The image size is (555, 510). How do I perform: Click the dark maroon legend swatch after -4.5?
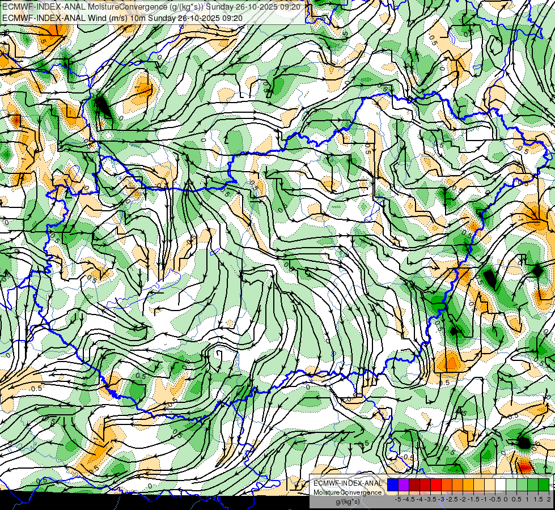point(414,485)
